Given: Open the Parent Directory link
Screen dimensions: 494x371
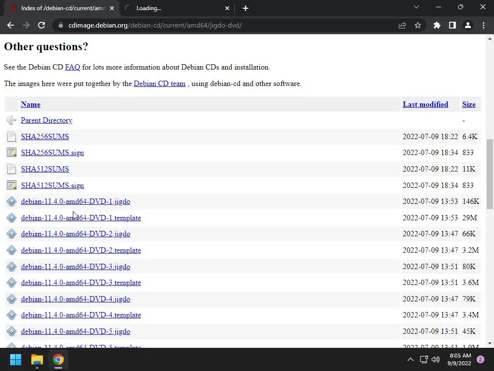Looking at the screenshot, I should 47,120.
